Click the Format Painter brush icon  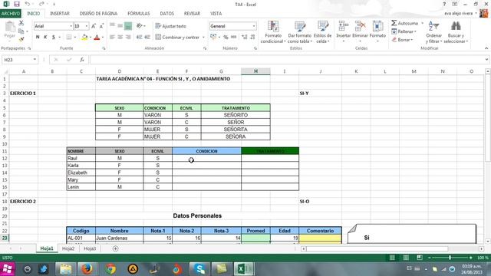21,39
